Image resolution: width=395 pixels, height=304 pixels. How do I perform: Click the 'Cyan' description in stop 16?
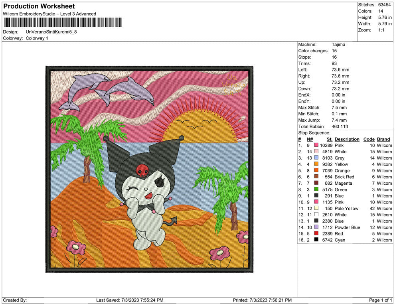340,240
